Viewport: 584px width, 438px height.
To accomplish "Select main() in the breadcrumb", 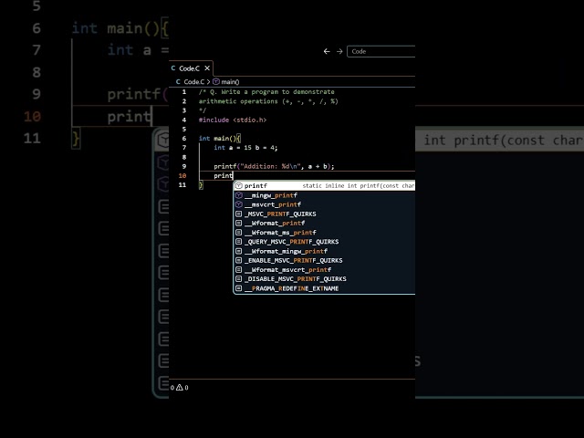I will (231, 81).
